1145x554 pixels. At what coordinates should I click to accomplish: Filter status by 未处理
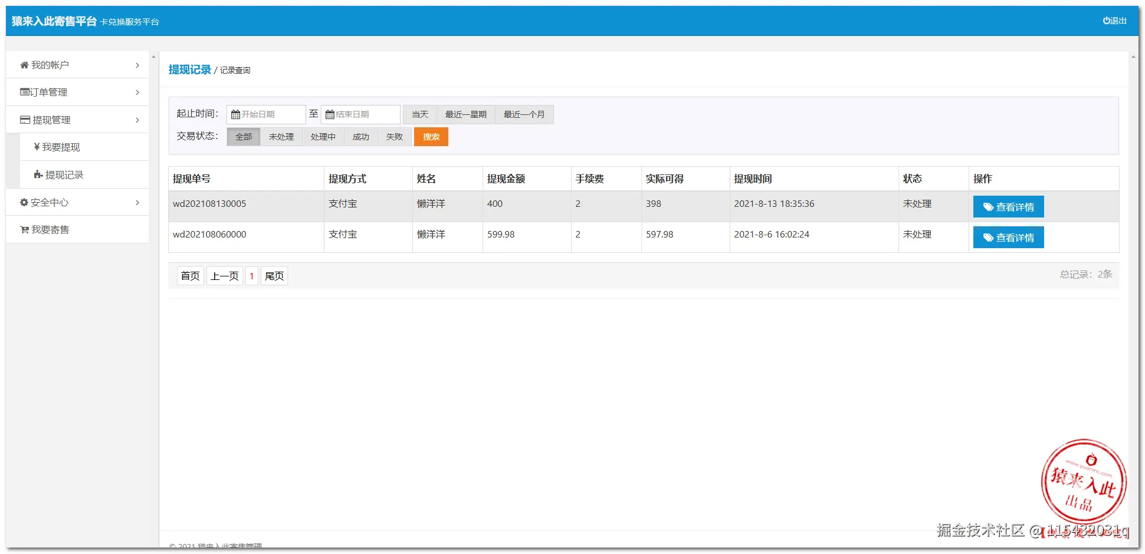281,137
